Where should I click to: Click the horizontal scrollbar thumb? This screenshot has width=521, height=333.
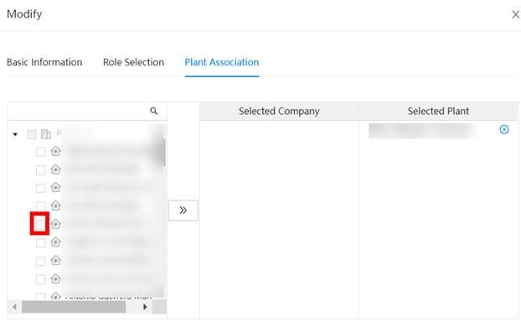[74, 307]
